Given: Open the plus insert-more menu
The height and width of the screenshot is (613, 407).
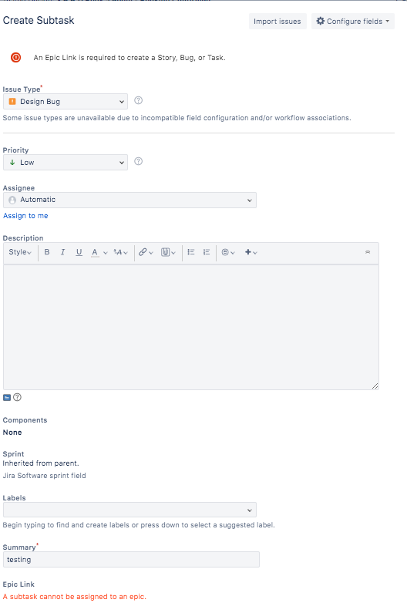Looking at the screenshot, I should pos(251,252).
